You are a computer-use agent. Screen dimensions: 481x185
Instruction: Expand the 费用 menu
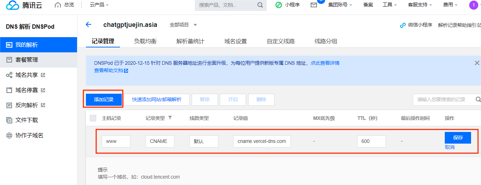450,5
